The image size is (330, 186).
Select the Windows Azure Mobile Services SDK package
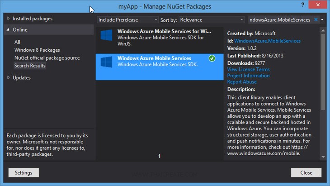[160, 67]
